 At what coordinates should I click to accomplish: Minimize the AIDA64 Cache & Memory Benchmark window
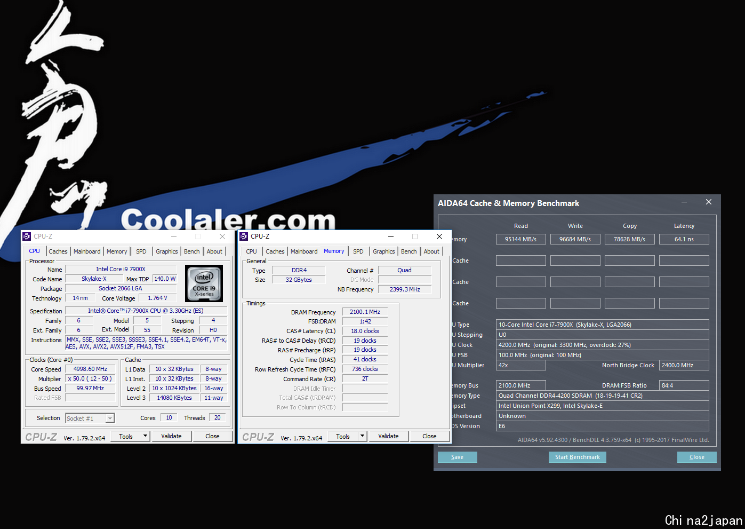coord(684,202)
